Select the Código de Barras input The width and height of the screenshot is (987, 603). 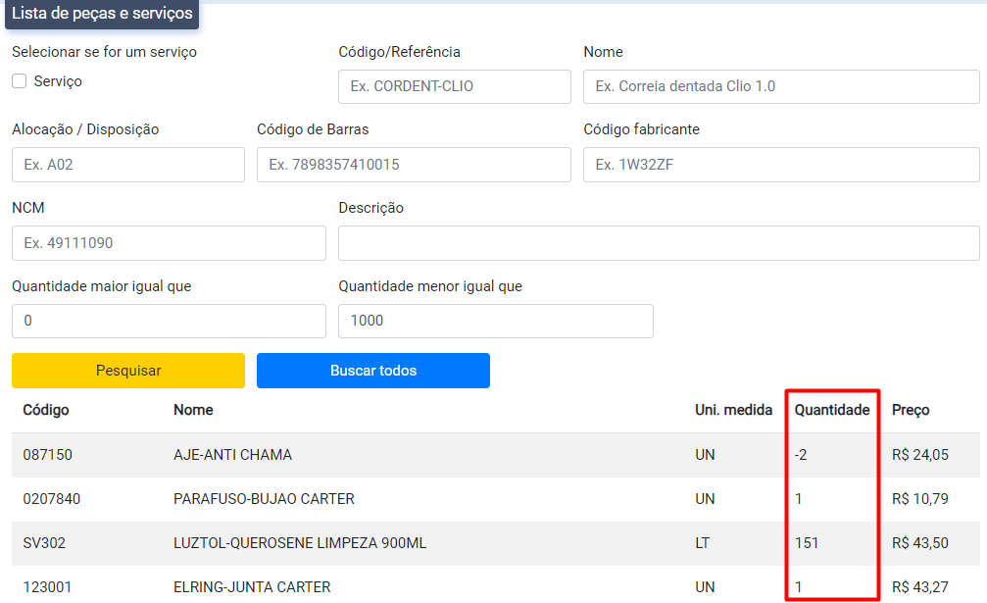414,165
